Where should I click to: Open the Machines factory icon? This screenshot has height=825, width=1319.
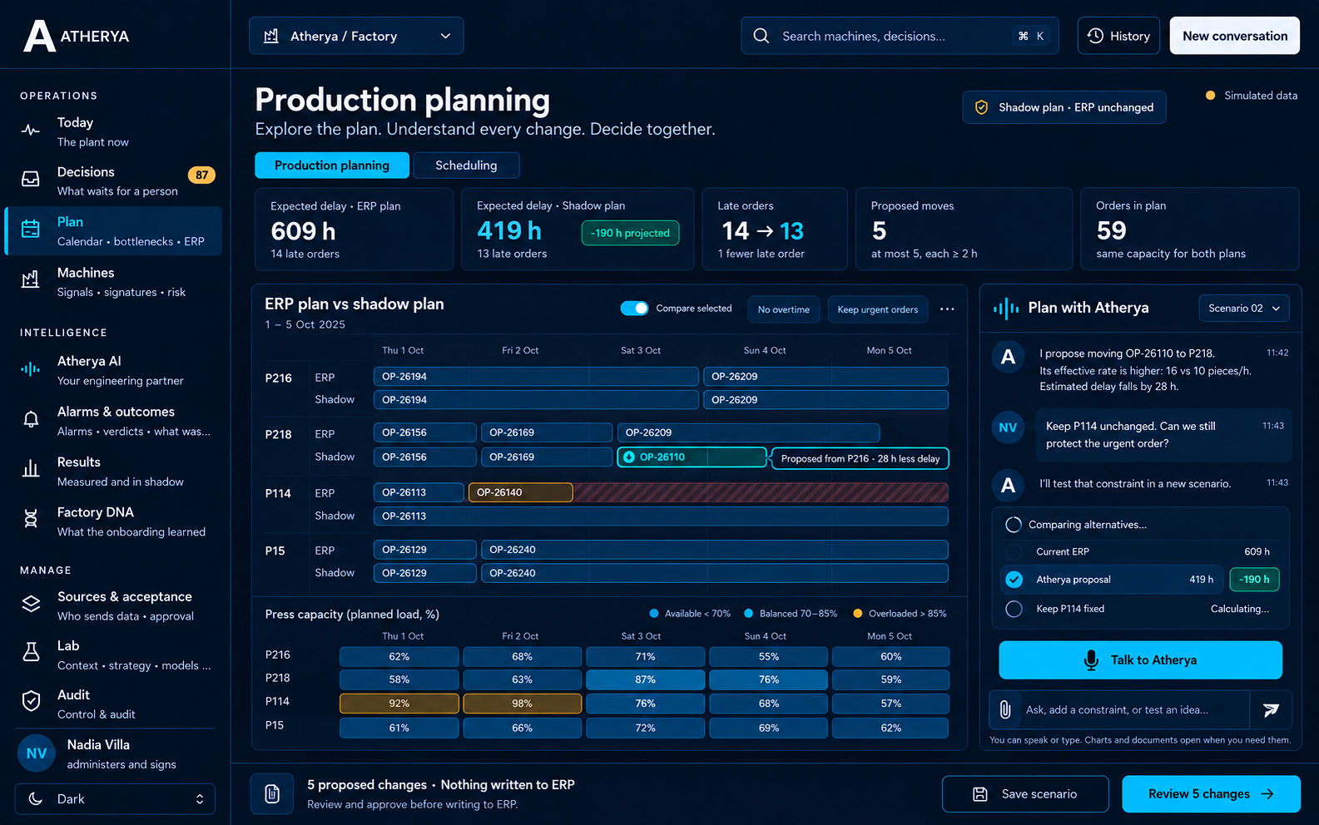[31, 280]
